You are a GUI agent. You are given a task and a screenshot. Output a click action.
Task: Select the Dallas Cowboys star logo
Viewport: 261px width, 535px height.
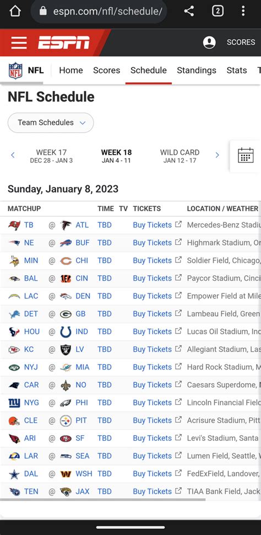pos(14,474)
